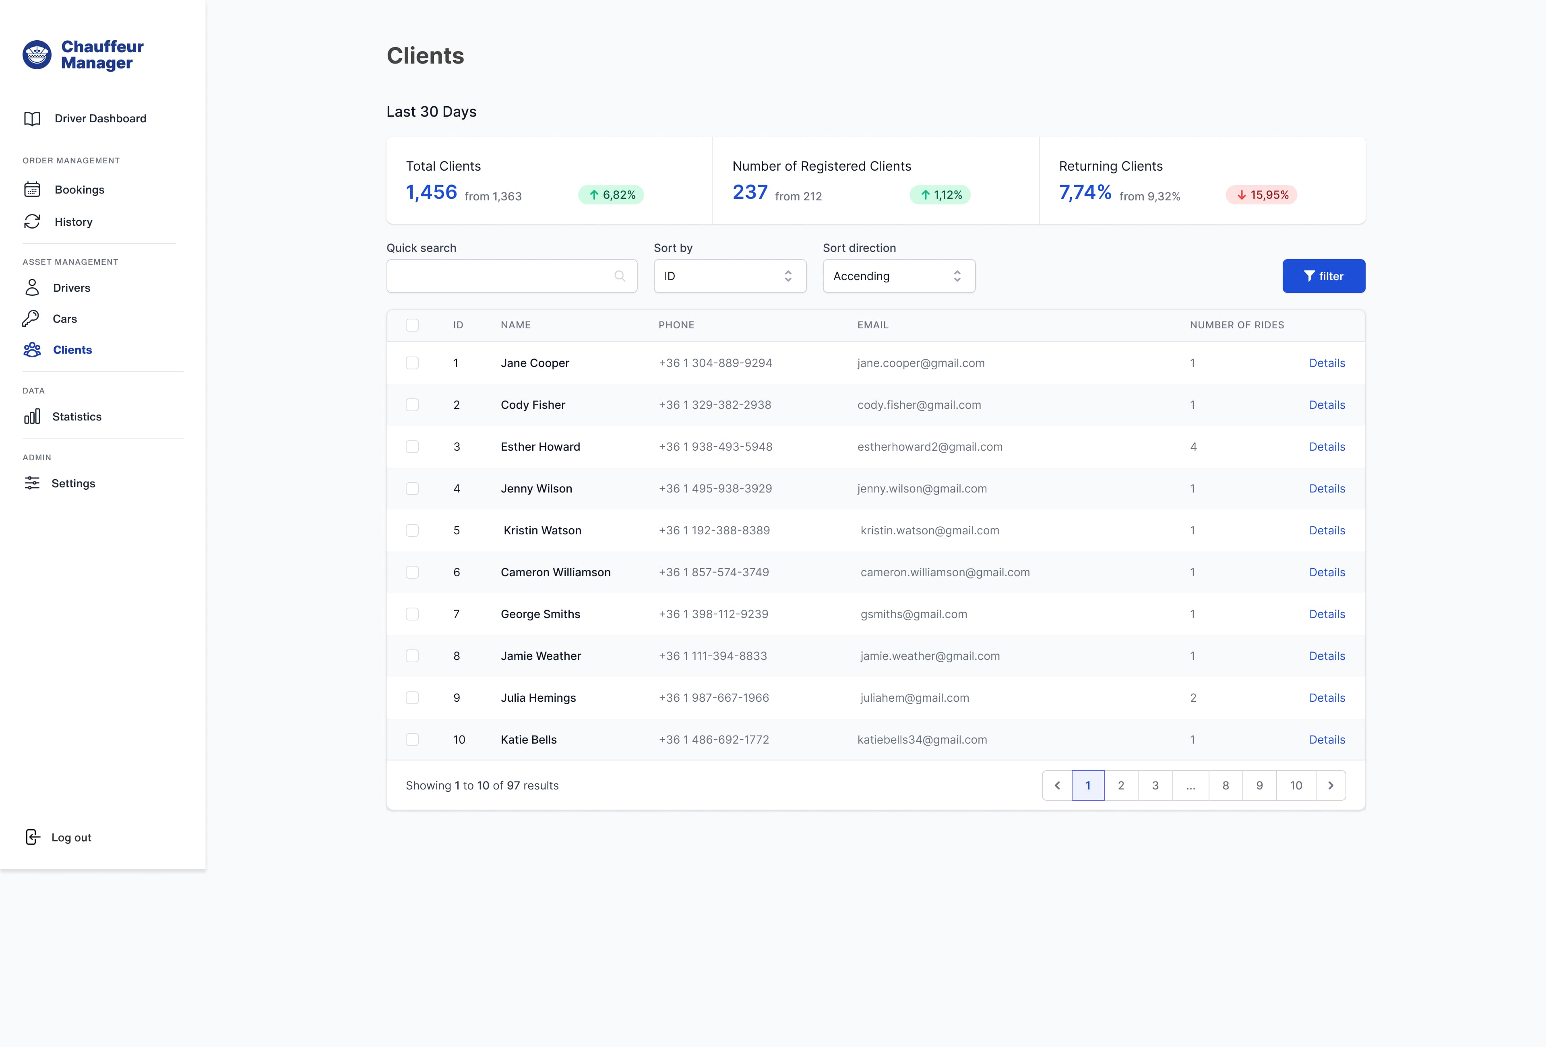The width and height of the screenshot is (1546, 1047).
Task: Click the Log out label
Action: coord(71,838)
